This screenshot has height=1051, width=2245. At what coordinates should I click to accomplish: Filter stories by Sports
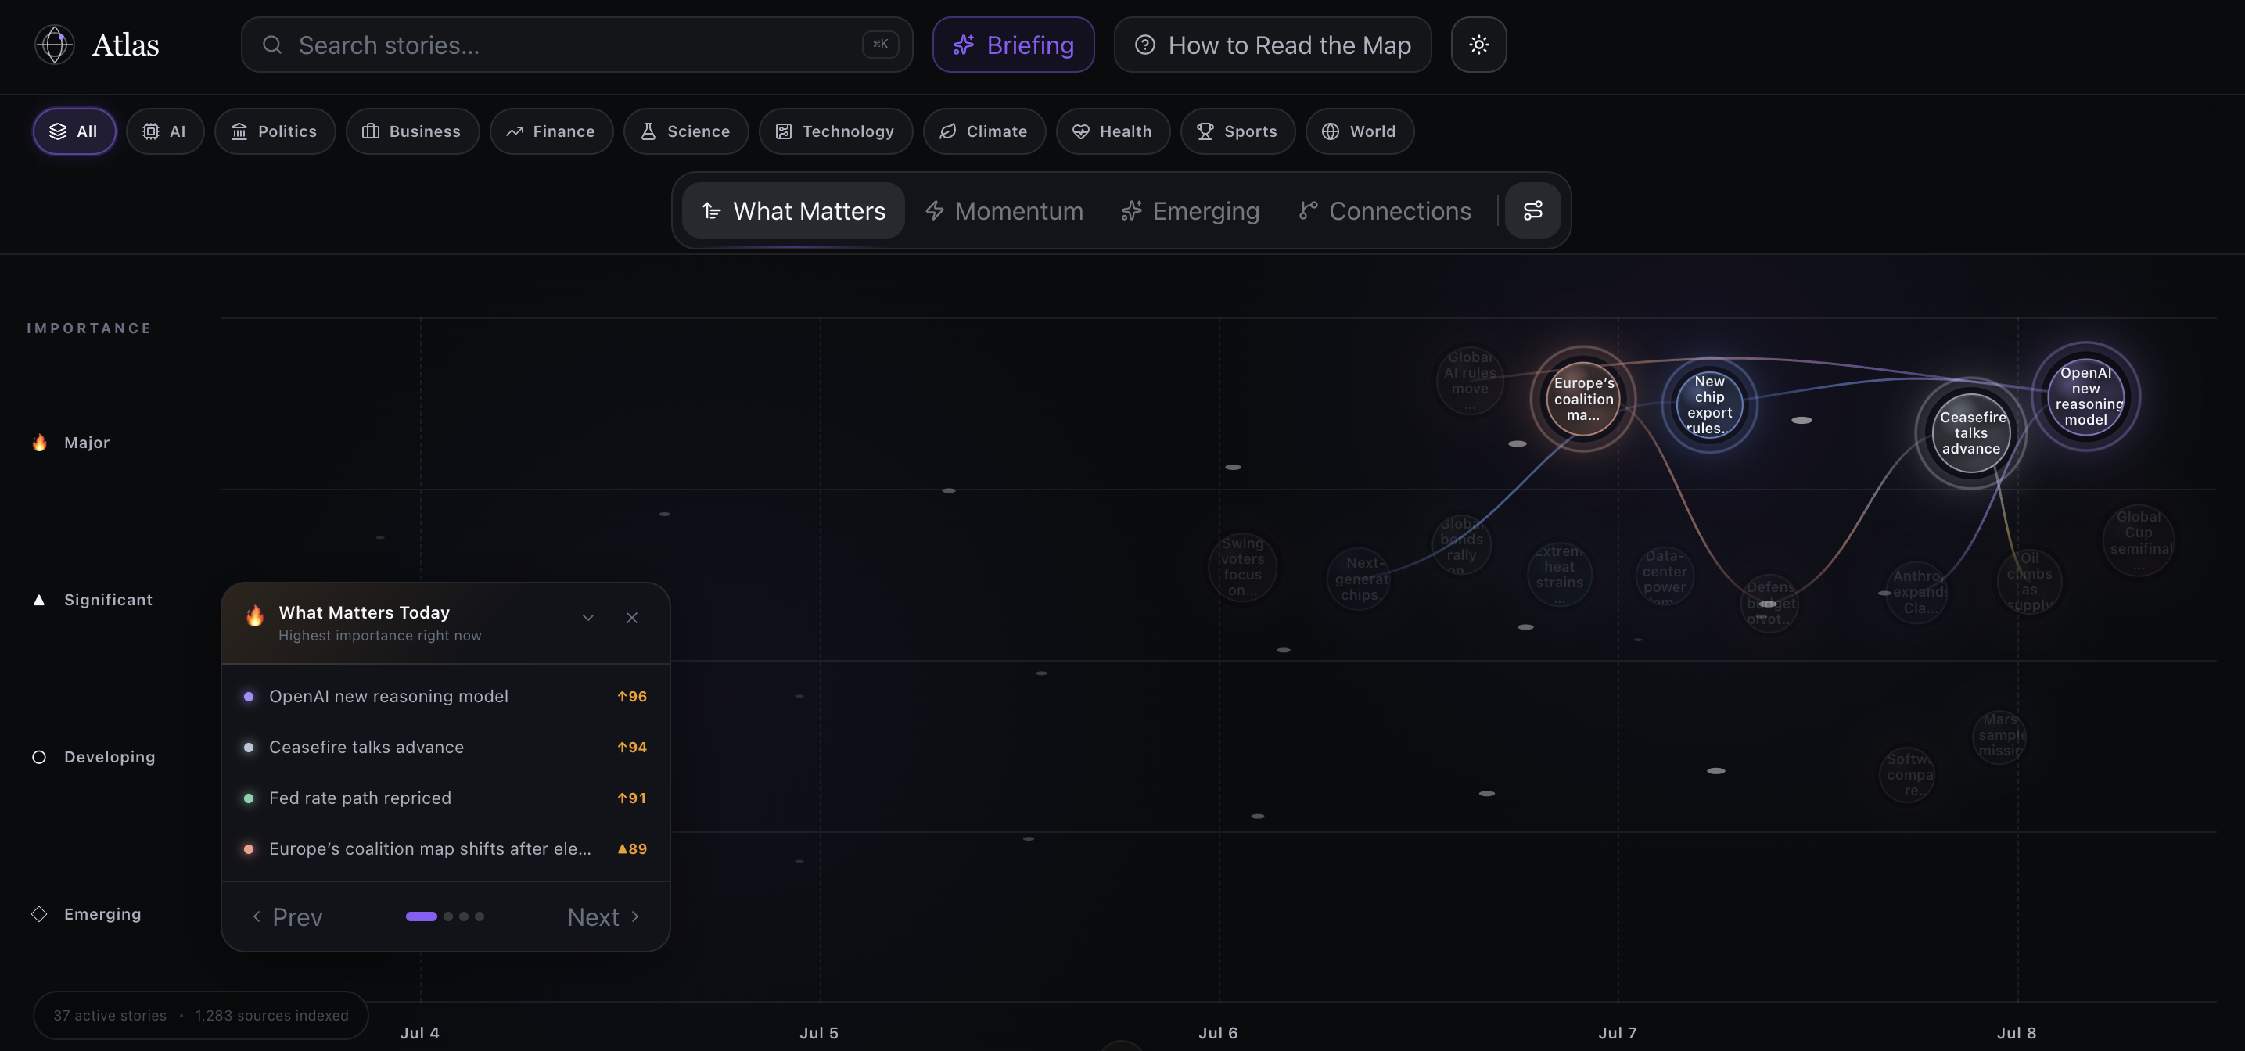1237,131
